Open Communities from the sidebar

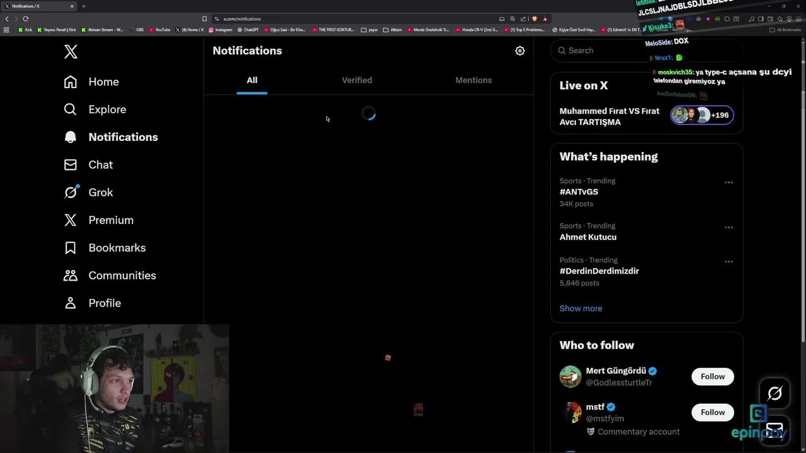click(x=110, y=276)
